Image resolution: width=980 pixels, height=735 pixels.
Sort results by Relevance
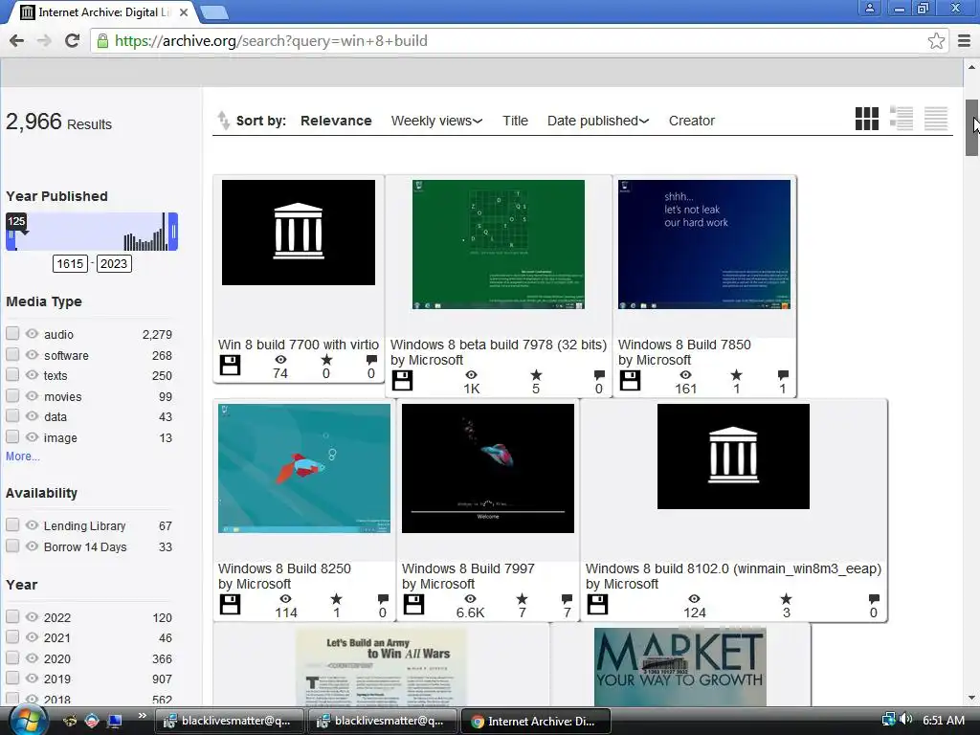(x=336, y=121)
